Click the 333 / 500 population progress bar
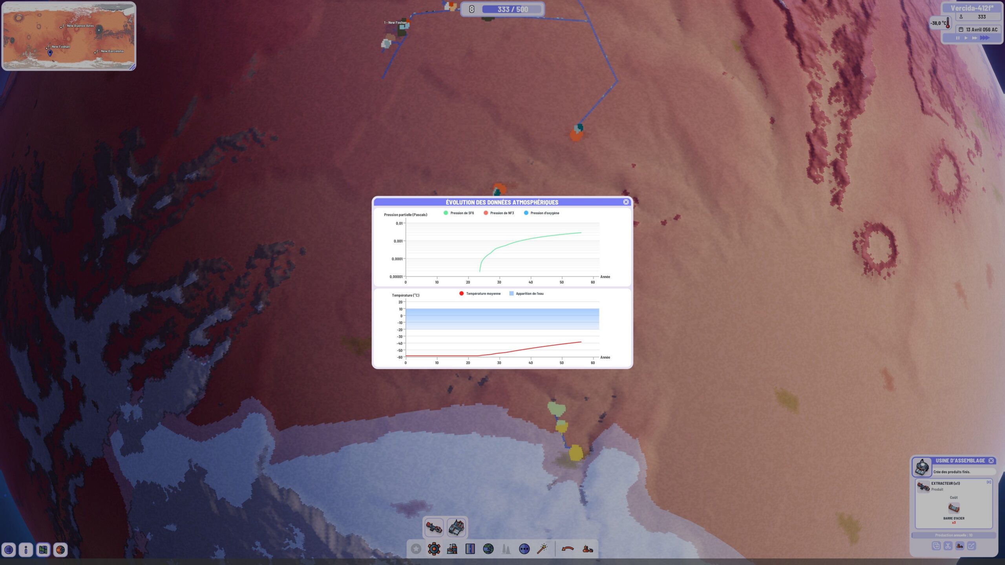The width and height of the screenshot is (1005, 565). (x=512, y=9)
